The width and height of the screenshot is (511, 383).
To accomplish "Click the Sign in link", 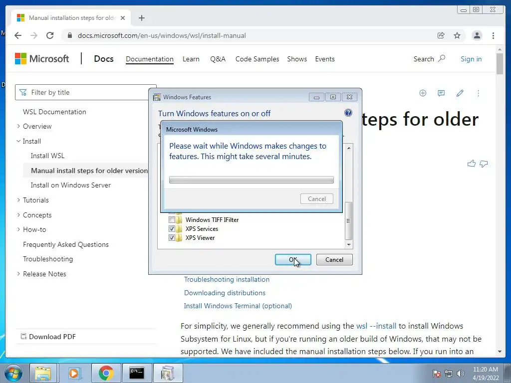I will click(x=471, y=59).
